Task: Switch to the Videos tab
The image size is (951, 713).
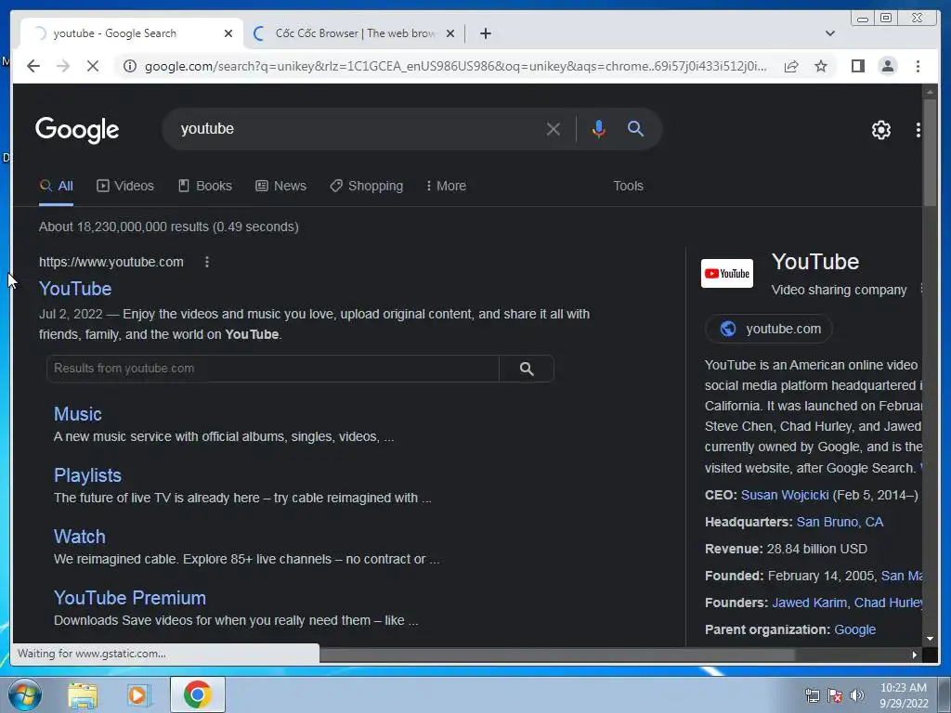Action: tap(125, 186)
